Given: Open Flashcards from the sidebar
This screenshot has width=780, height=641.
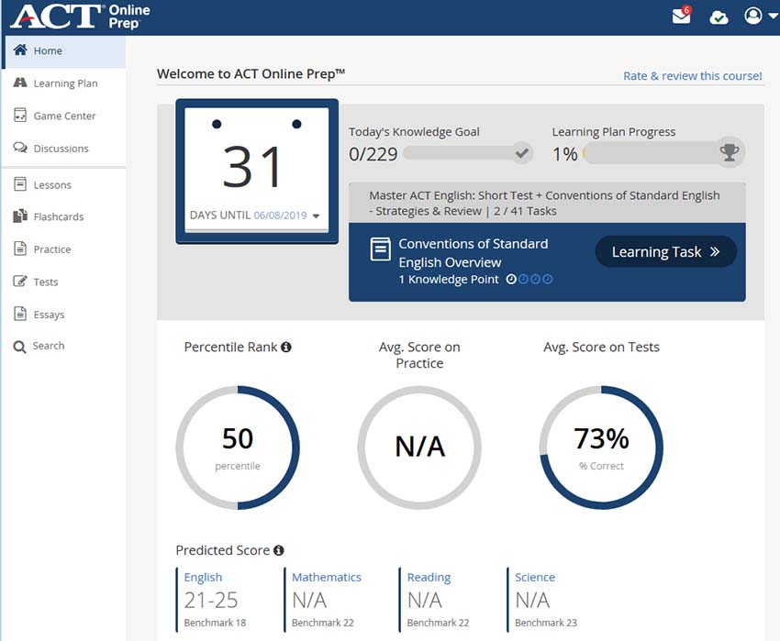Looking at the screenshot, I should click(58, 217).
